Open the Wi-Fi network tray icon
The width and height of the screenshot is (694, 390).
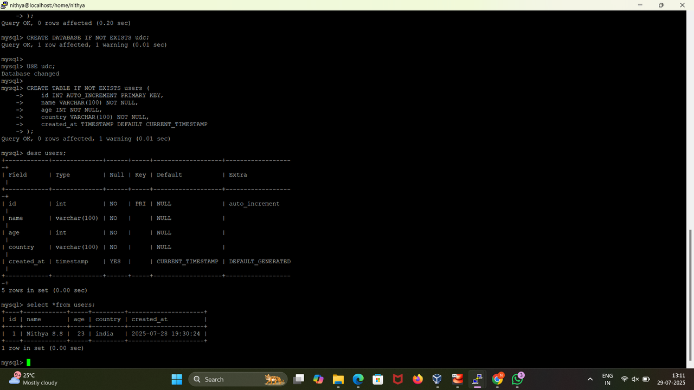pyautogui.click(x=625, y=379)
